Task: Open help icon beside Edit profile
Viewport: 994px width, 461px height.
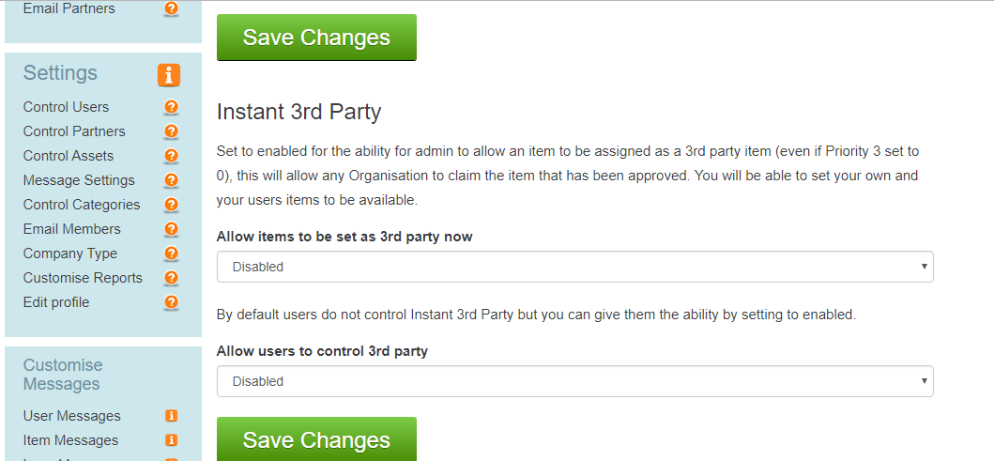Action: click(x=171, y=302)
